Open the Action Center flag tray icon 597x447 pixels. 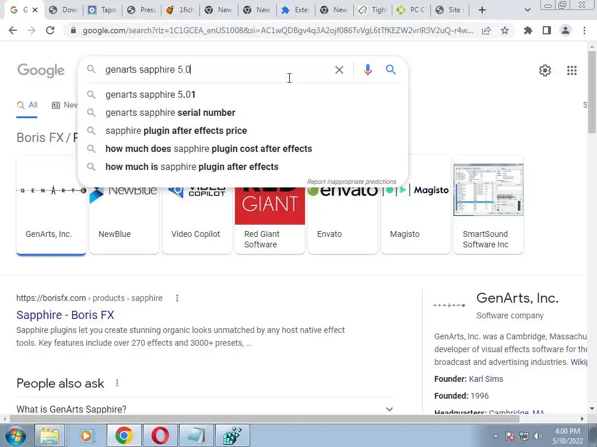[x=510, y=436]
